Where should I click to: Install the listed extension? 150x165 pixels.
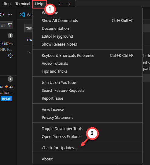pos(6,99)
